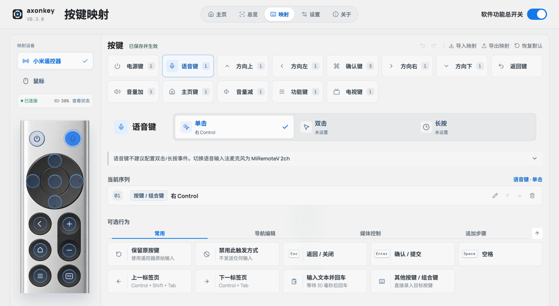The height and width of the screenshot is (306, 559).
Task: Choose 禁用此触发方式 action
Action: [x=237, y=254]
